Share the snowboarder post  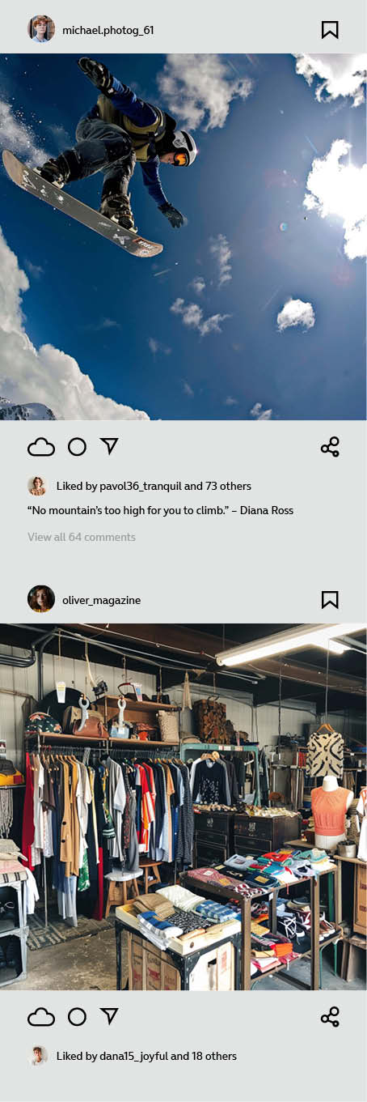pos(330,447)
